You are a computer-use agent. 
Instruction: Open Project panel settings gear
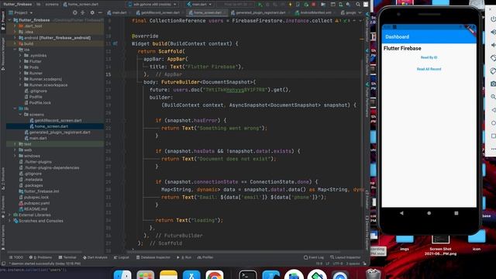pos(92,12)
